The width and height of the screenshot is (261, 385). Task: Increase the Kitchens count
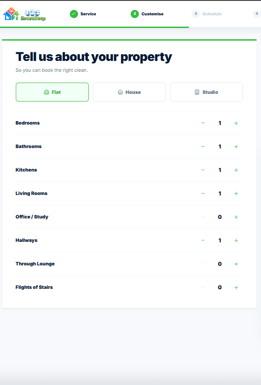click(x=236, y=170)
